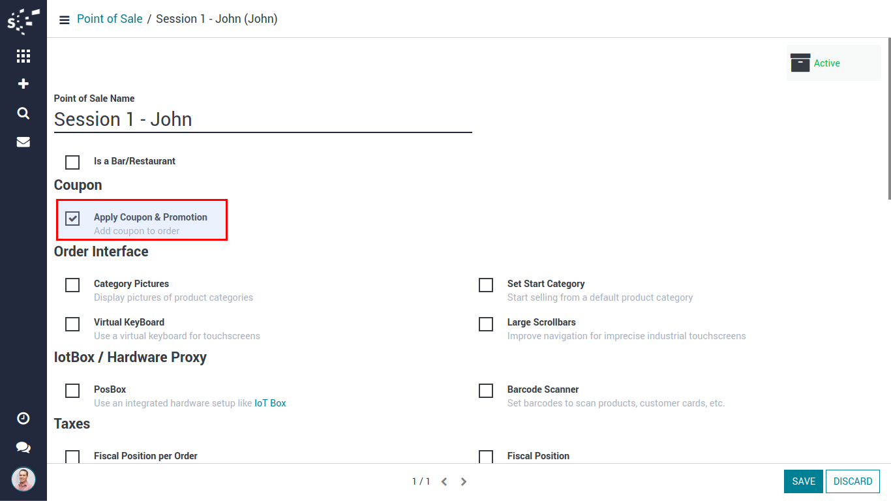Open search from the sidebar
The height and width of the screenshot is (501, 891).
(23, 114)
